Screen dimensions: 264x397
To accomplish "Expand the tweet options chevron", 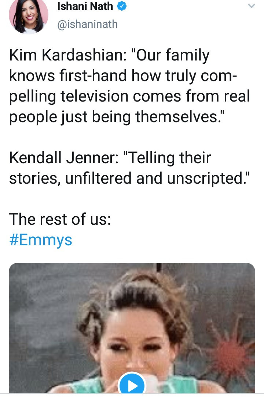I will [251, 6].
